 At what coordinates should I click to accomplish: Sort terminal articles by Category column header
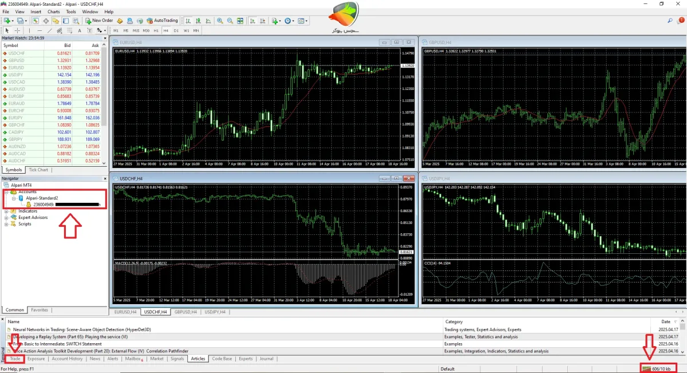[x=454, y=321]
